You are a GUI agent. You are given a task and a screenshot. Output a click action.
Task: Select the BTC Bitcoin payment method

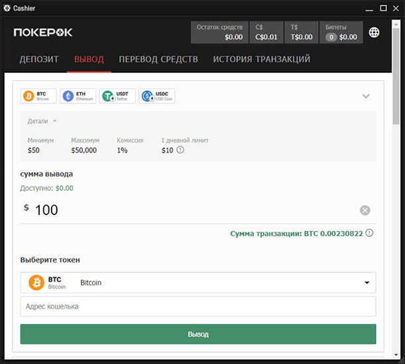tap(38, 96)
